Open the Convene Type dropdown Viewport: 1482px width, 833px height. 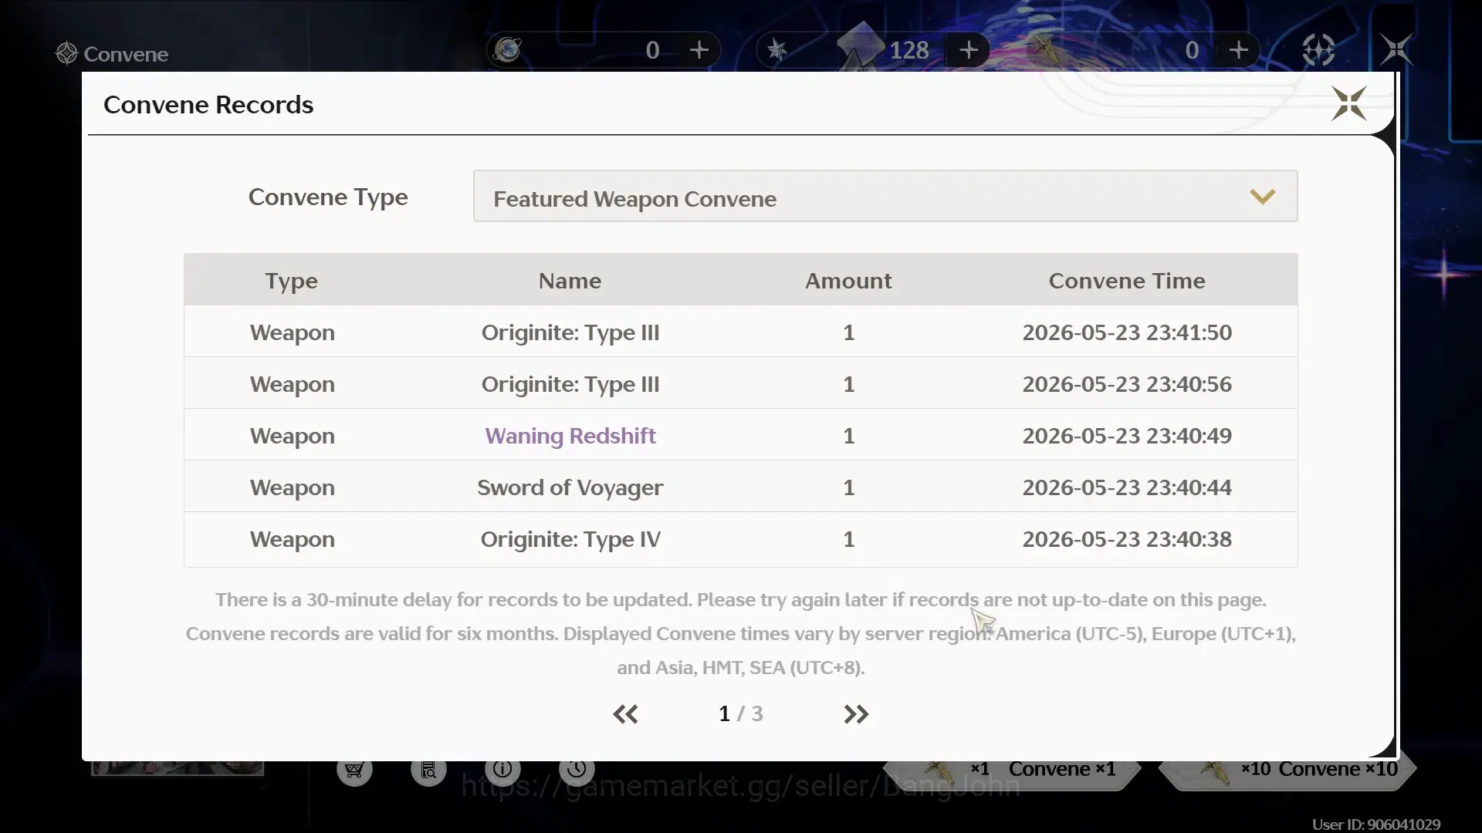[x=885, y=197]
